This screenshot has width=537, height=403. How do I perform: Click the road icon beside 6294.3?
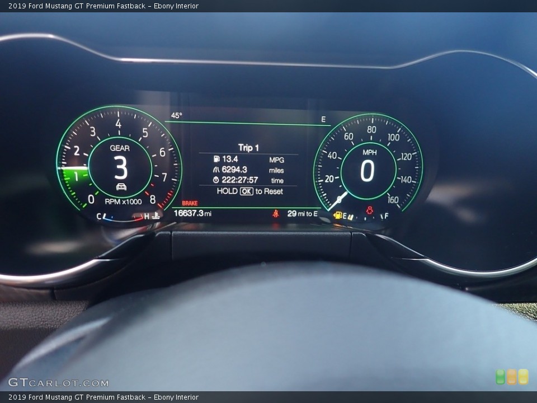coord(216,170)
